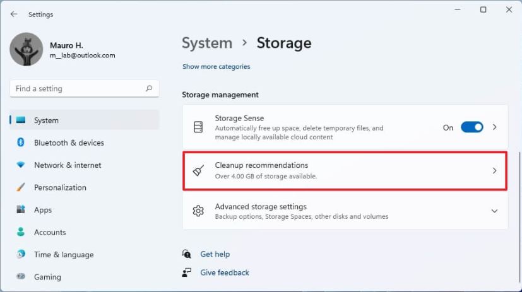Click the Advanced storage settings gear icon

(198, 211)
